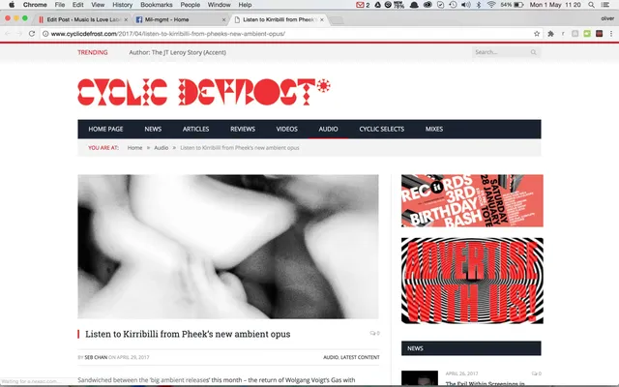Click the URL address bar
This screenshot has height=387, width=619.
click(x=291, y=34)
